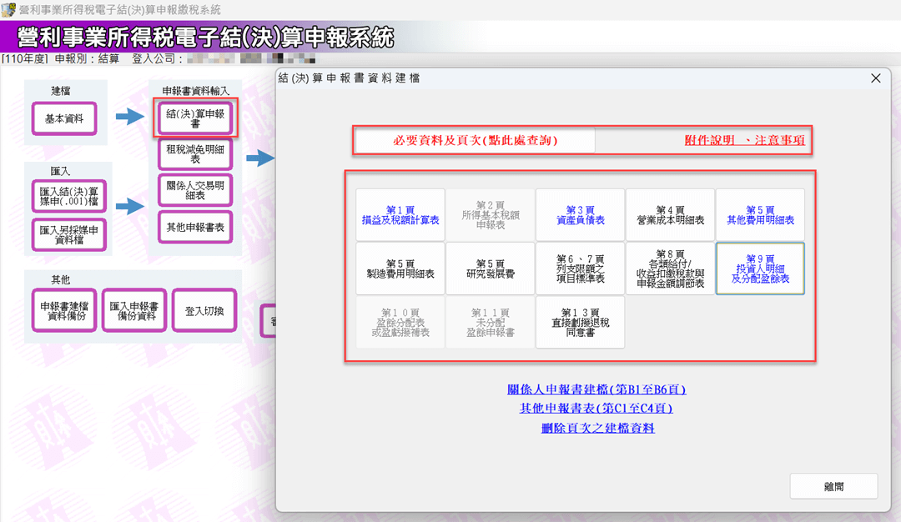Viewport: 901px width, 522px height.
Task: Open 第1頁 損益及稅額計算表
Action: [400, 215]
